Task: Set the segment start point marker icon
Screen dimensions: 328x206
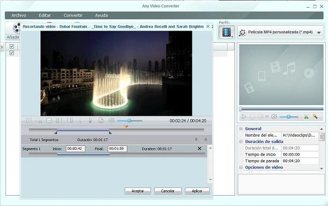Action: click(x=80, y=120)
